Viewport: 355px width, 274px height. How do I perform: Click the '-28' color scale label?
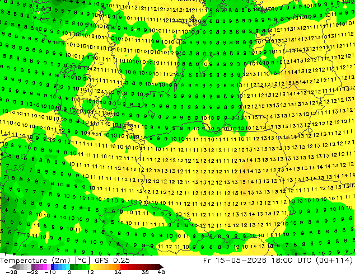11,272
